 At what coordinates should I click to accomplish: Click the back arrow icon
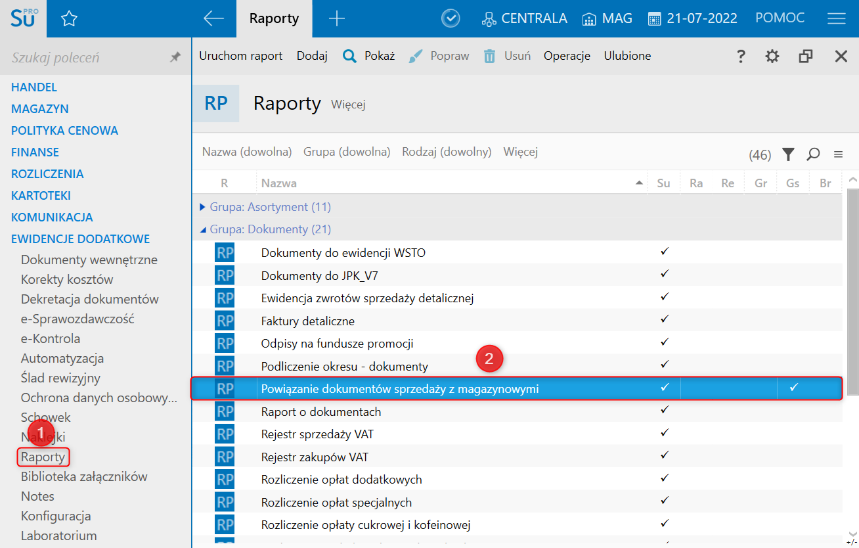coord(214,18)
